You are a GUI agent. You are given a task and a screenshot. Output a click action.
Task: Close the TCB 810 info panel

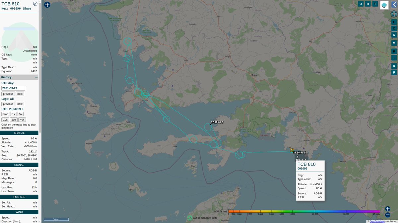click(x=35, y=4)
